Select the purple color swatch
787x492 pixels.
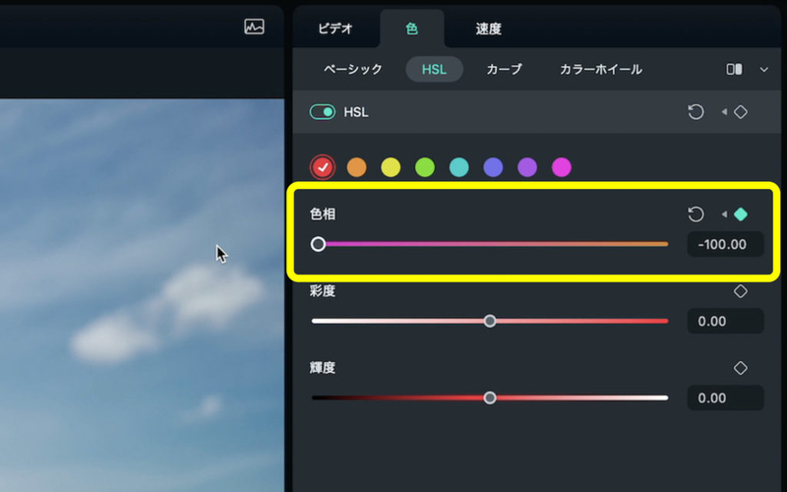(527, 167)
